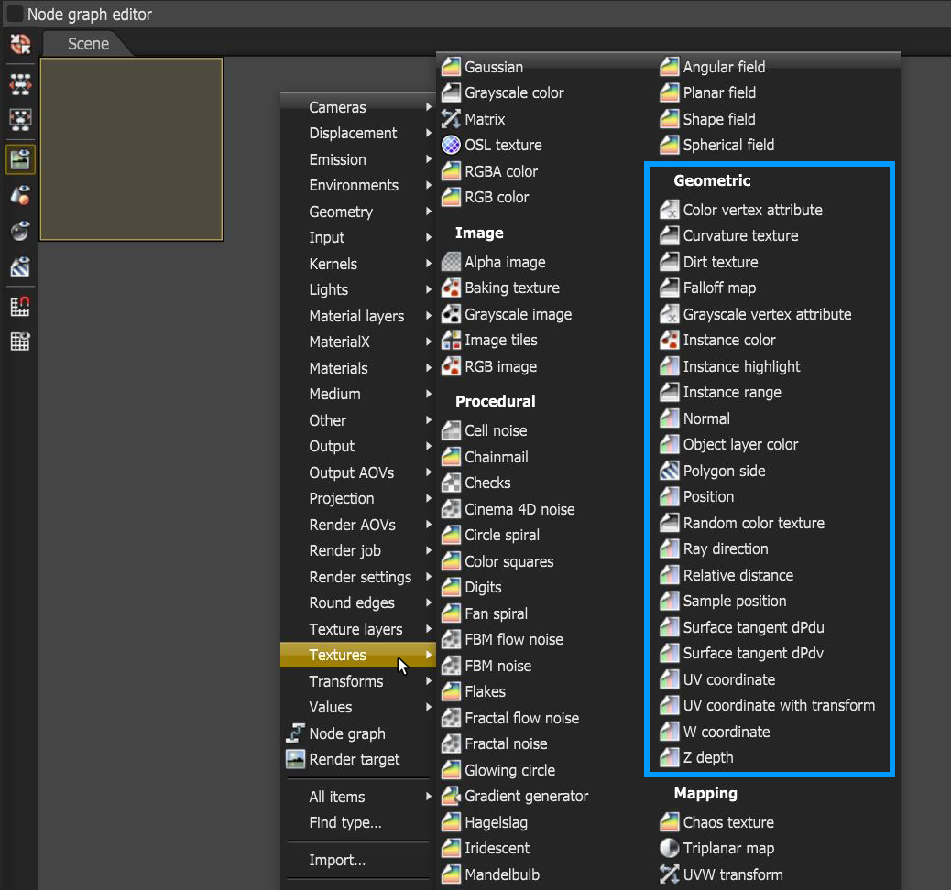This screenshot has height=890, width=951.
Task: Click the Mandelbulb icon
Action: click(451, 874)
